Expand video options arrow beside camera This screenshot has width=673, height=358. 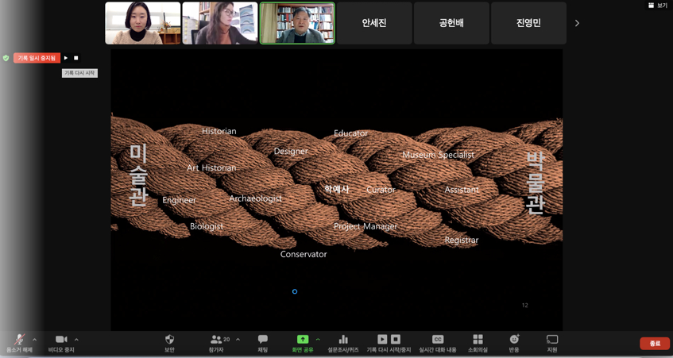76,340
